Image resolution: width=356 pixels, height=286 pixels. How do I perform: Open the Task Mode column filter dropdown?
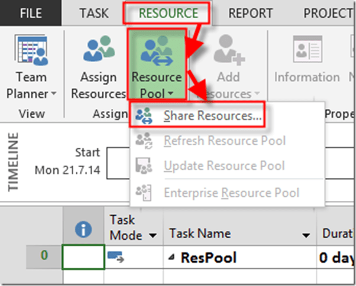(153, 235)
